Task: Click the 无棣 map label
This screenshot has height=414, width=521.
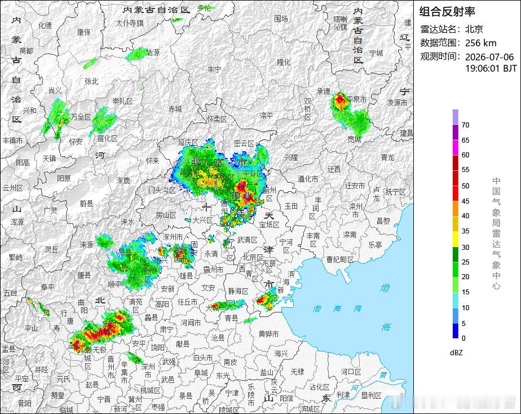Action: click(297, 372)
